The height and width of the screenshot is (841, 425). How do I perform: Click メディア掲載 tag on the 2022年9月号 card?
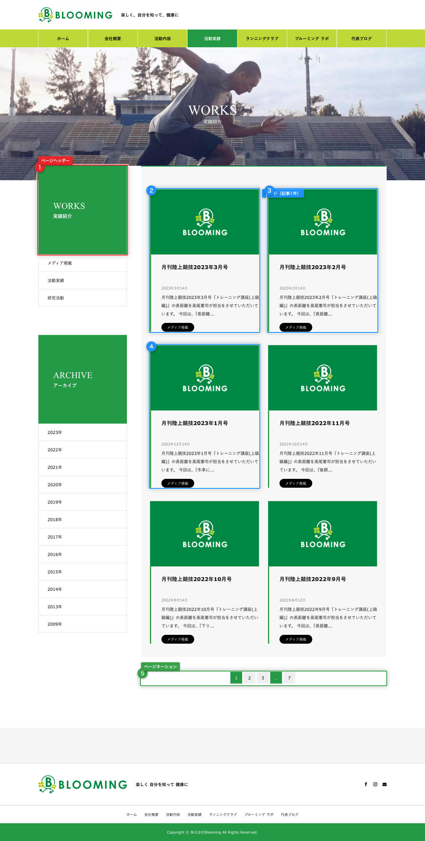(x=296, y=640)
